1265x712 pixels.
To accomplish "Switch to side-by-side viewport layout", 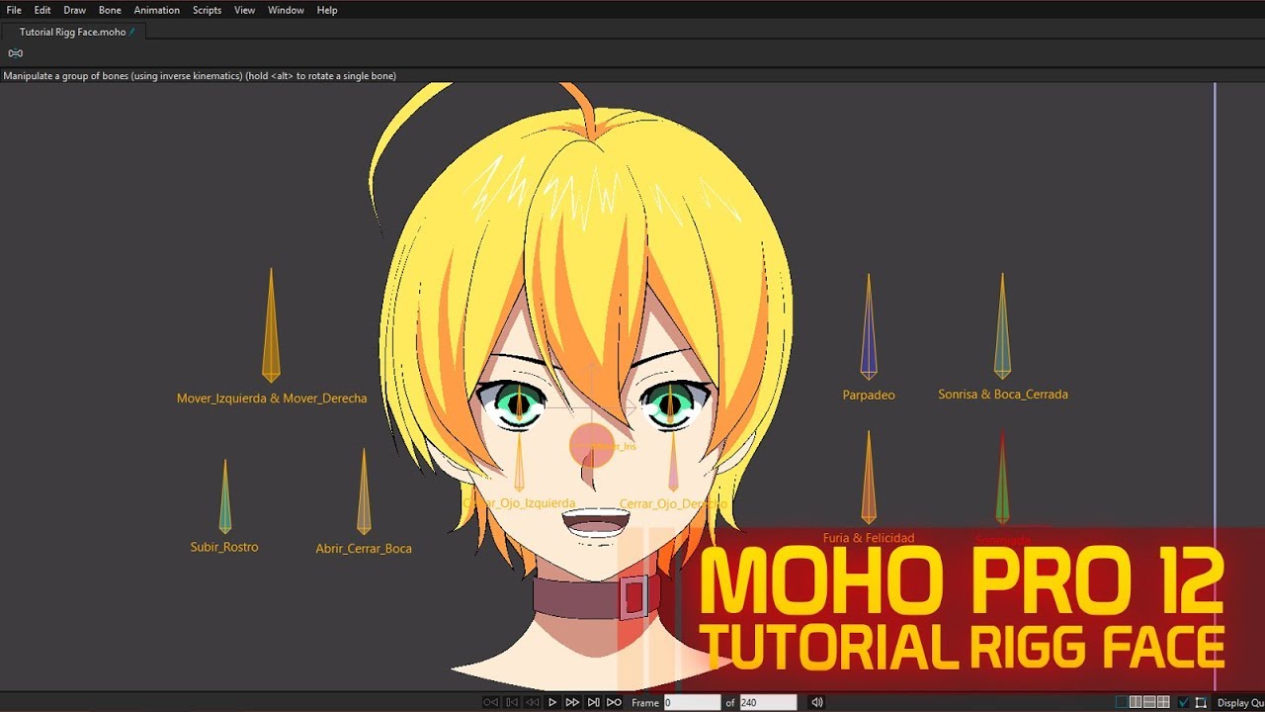I will [x=1137, y=703].
